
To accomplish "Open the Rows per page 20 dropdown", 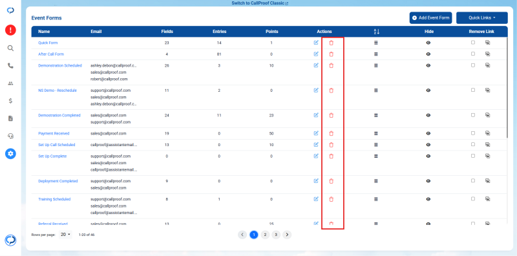I will (66, 235).
